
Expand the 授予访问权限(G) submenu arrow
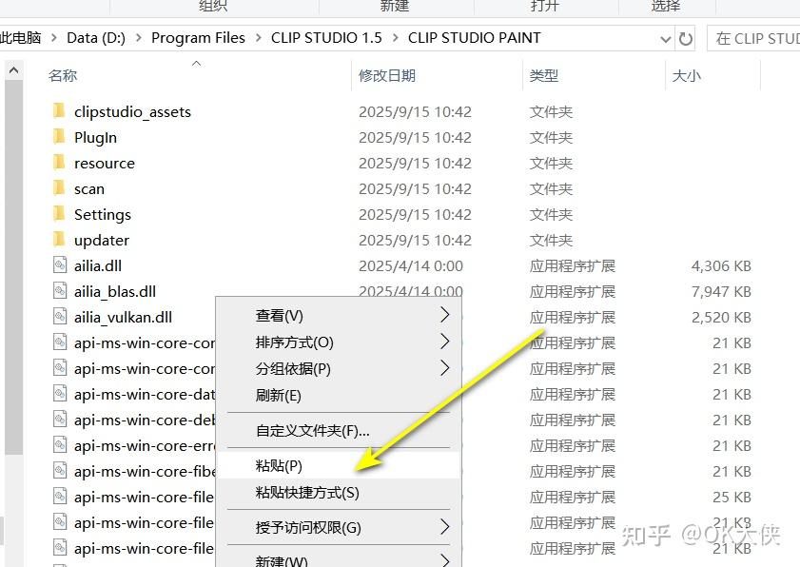445,527
